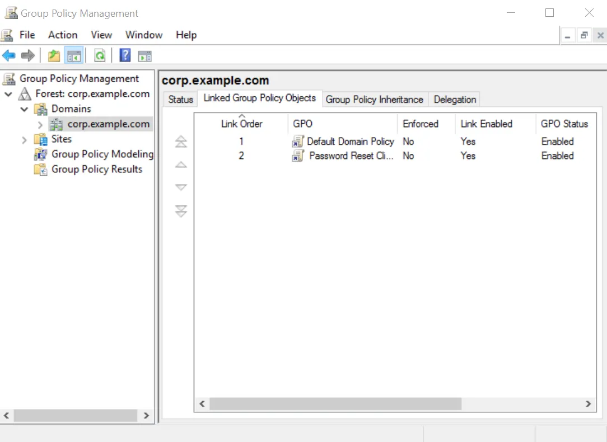The image size is (607, 442).
Task: Click right arrow of tree pane scrollbar
Action: [146, 415]
